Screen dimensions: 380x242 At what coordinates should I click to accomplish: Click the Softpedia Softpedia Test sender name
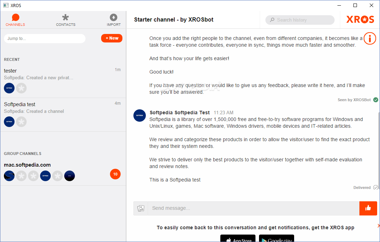(x=180, y=113)
